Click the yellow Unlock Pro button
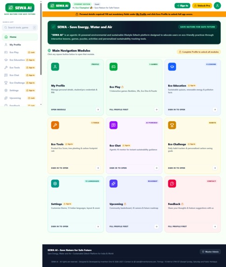Screen dimensions: 226x267 coord(202,6)
